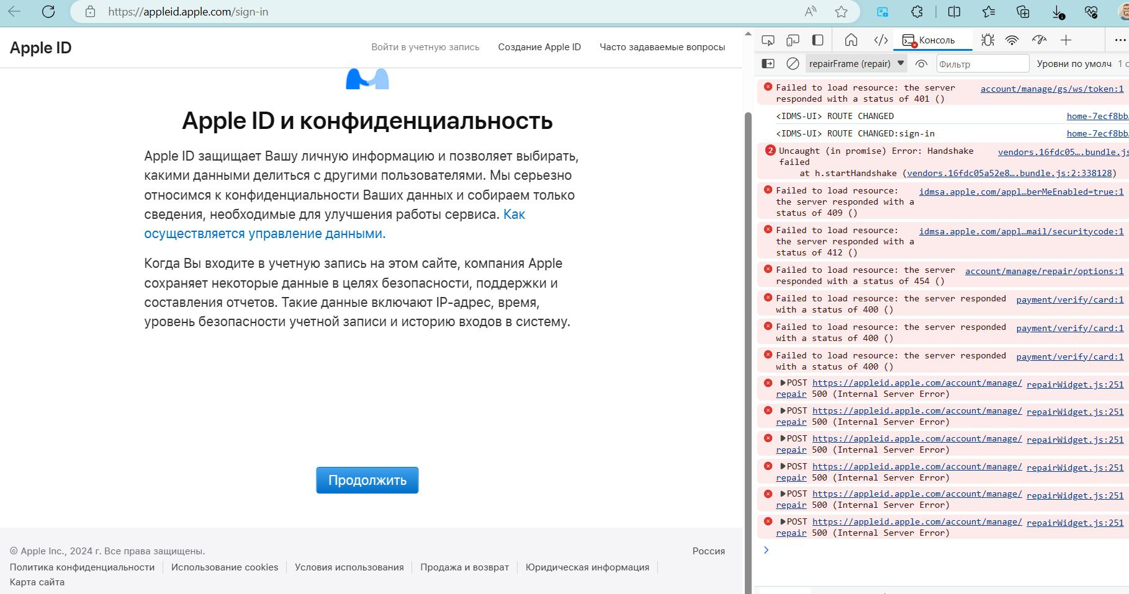Image resolution: width=1129 pixels, height=594 pixels.
Task: Toggle device emulation in DevTools
Action: point(793,40)
